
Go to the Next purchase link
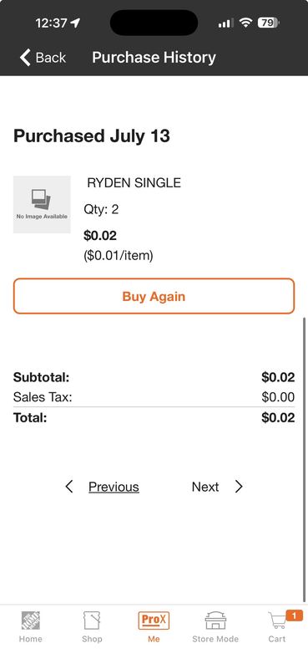[205, 487]
